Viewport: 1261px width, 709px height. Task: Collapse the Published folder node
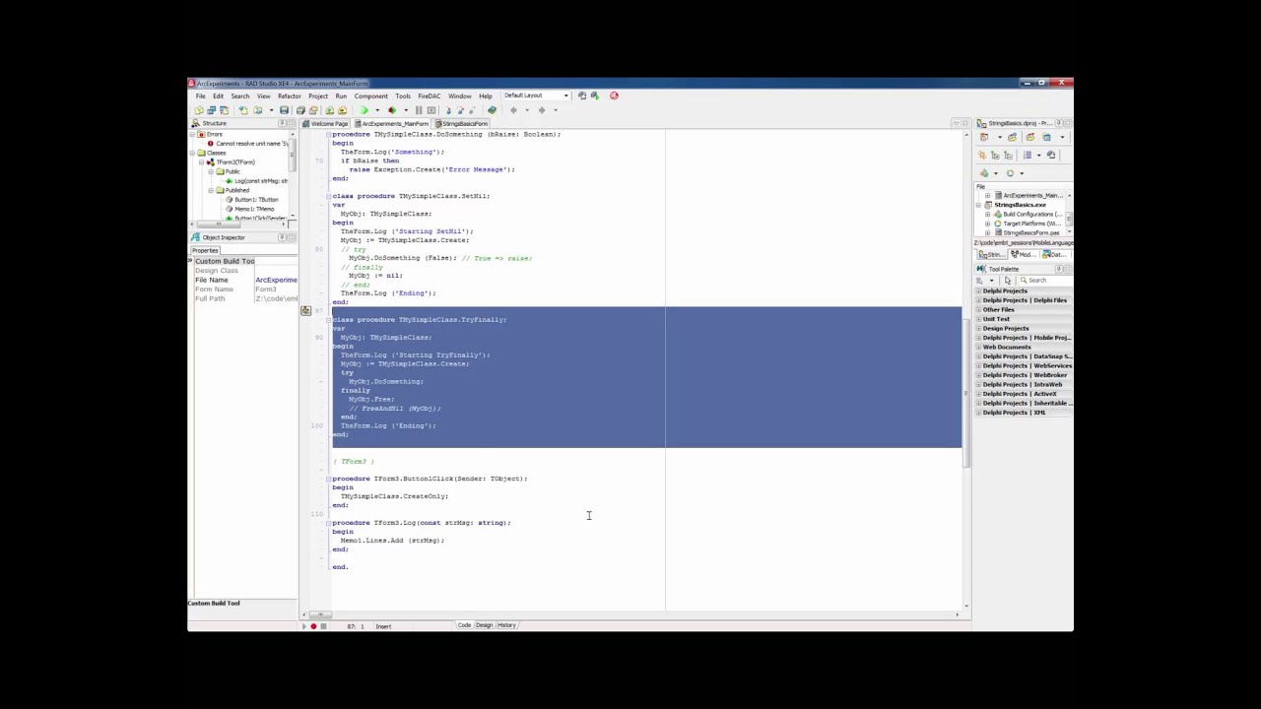211,190
